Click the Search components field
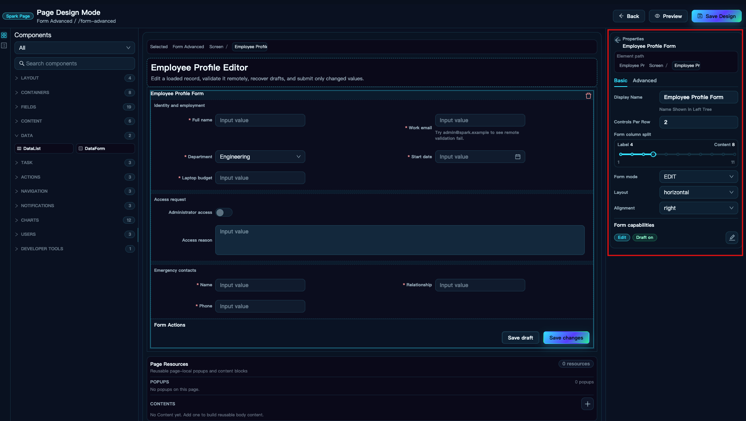The image size is (746, 421). click(x=75, y=63)
